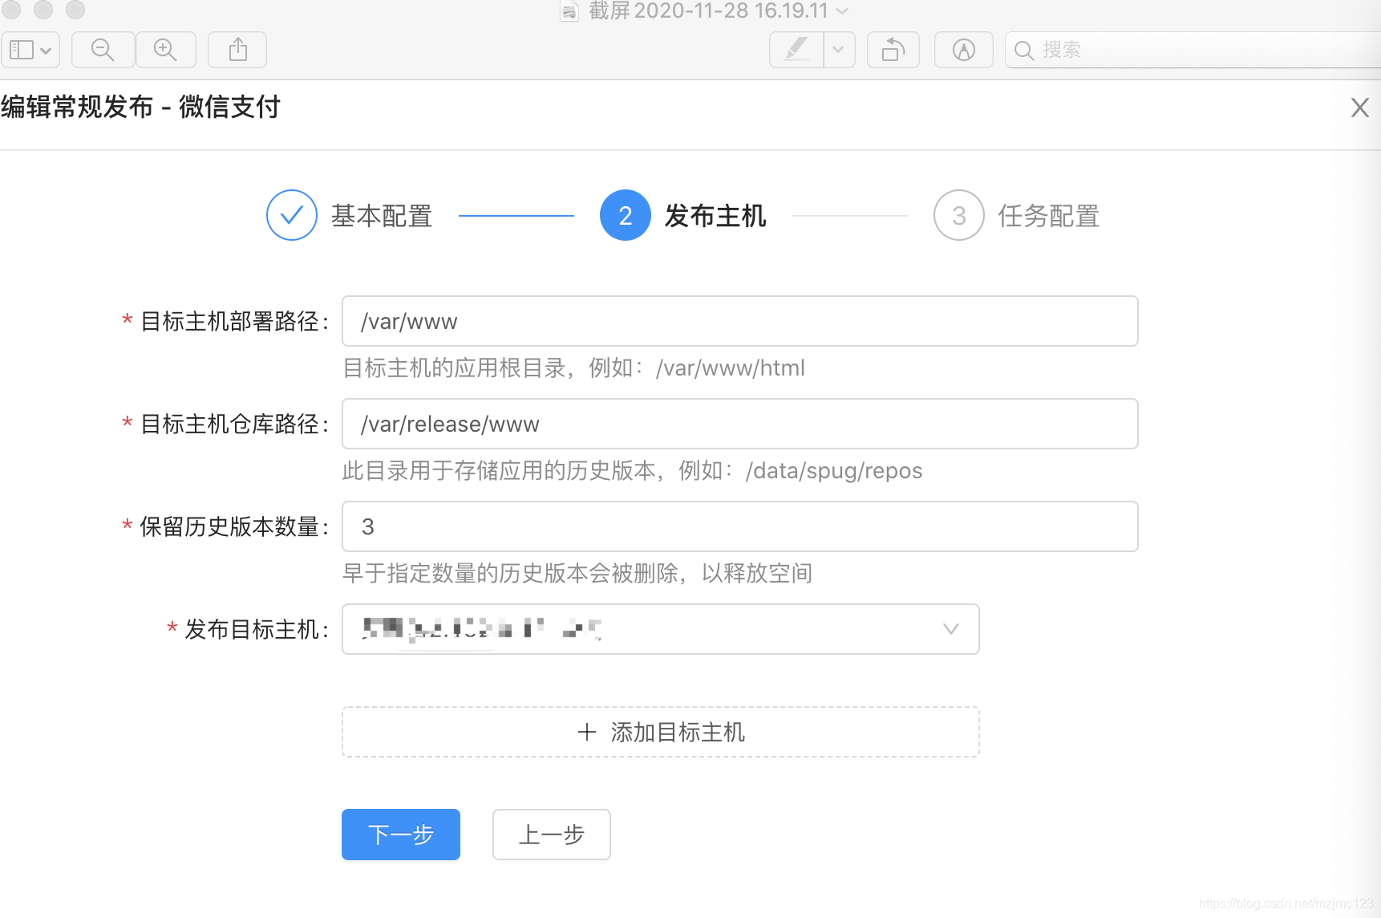Select the 发布主机 step

[715, 216]
